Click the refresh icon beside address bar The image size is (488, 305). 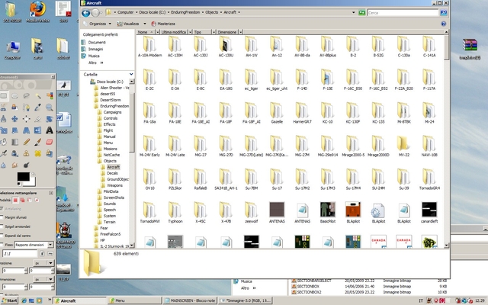(361, 13)
